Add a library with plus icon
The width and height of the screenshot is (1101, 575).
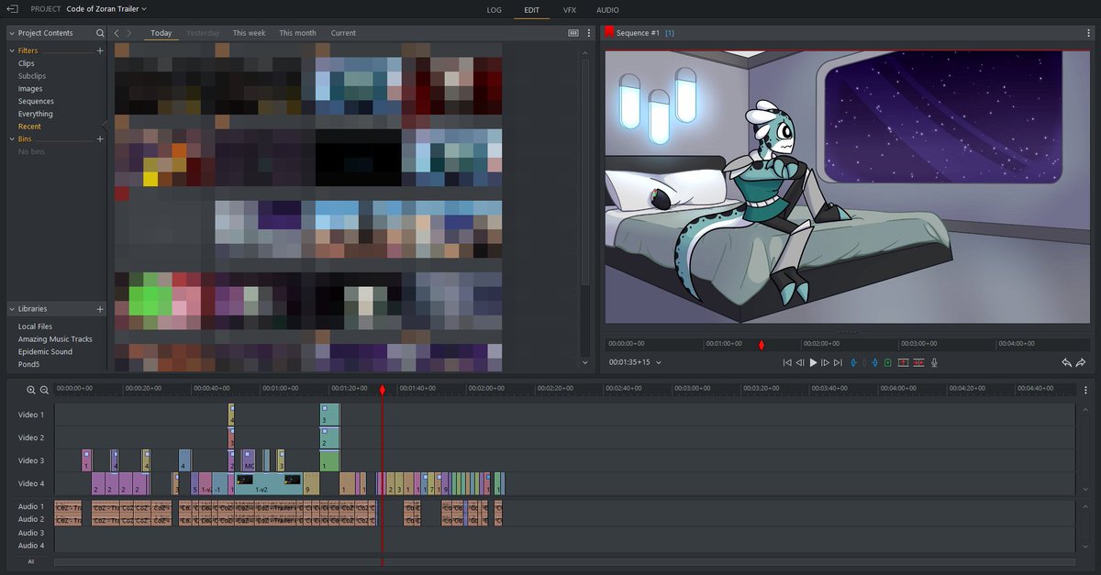coord(100,309)
